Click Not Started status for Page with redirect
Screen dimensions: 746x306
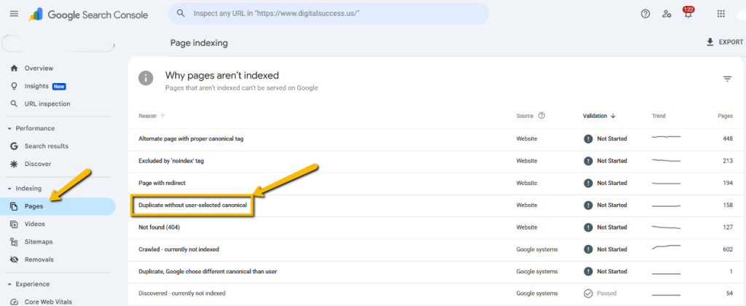[x=605, y=183]
